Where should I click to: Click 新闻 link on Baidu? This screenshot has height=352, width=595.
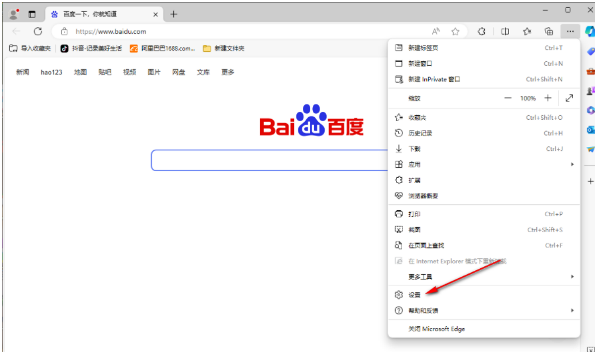coord(23,72)
